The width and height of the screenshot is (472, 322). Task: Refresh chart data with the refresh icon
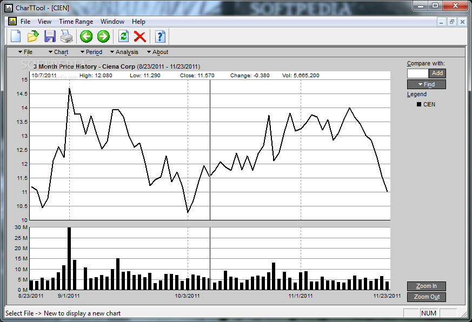click(123, 36)
